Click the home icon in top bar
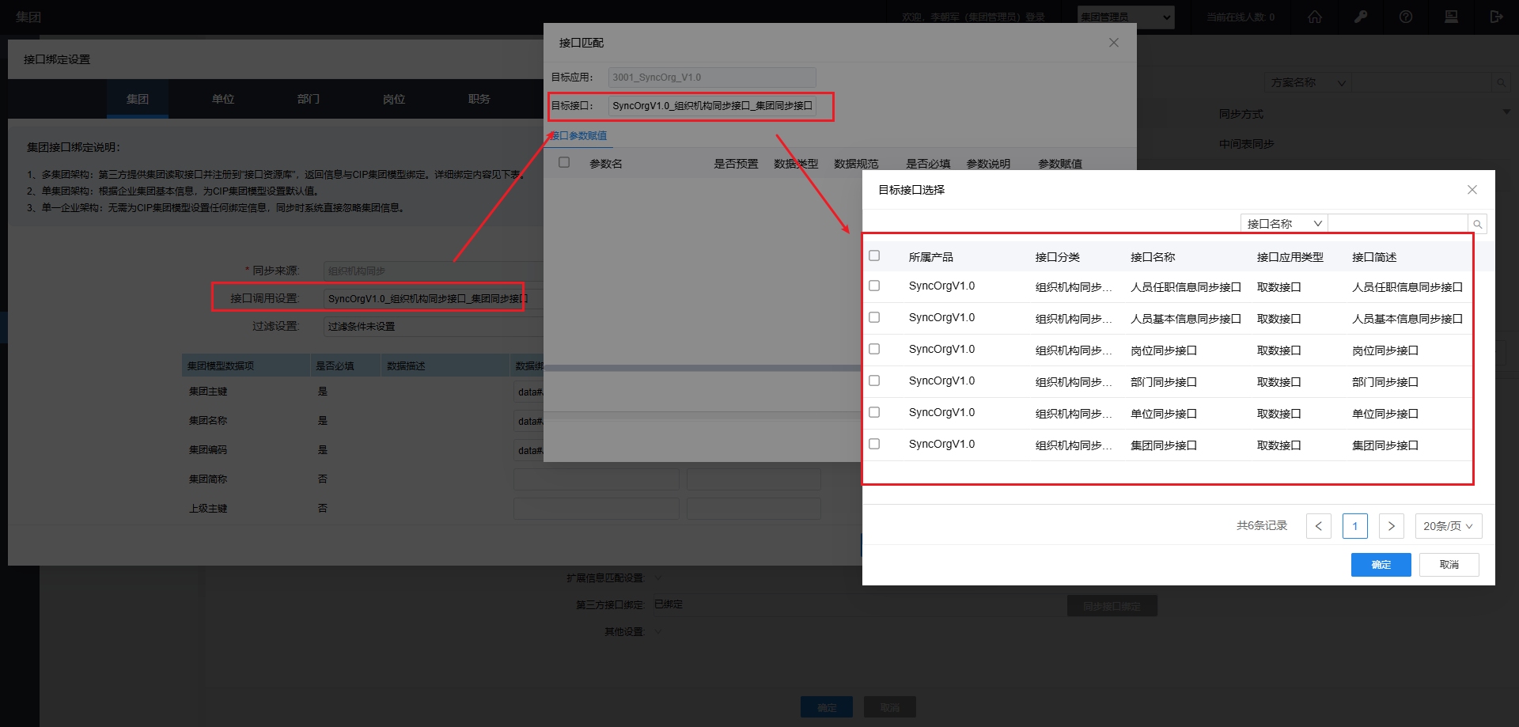Image resolution: width=1519 pixels, height=727 pixels. point(1315,17)
